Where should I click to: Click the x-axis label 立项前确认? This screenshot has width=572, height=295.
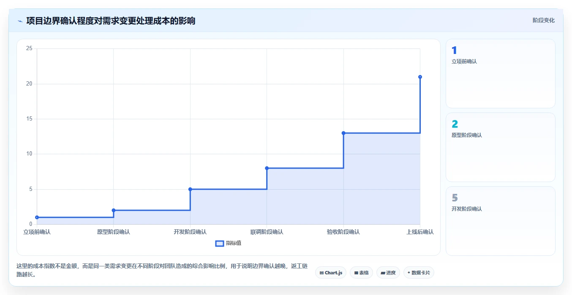[37, 232]
